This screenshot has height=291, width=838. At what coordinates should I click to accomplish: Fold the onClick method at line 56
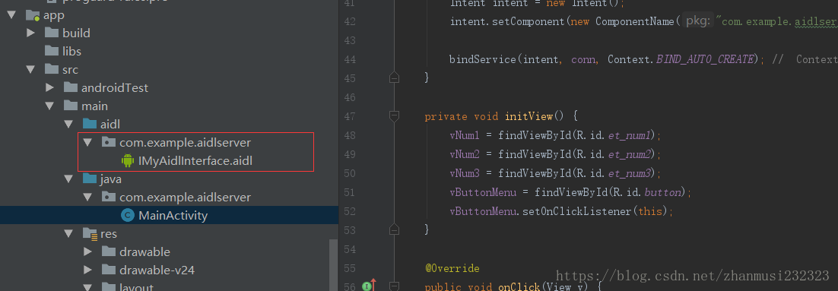394,286
